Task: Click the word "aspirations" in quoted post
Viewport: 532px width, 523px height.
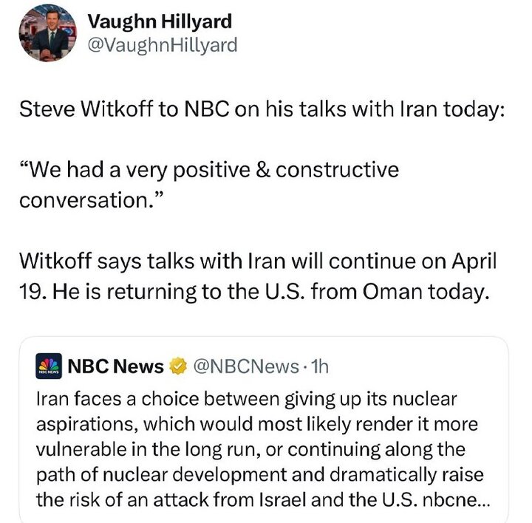Action: [75, 424]
